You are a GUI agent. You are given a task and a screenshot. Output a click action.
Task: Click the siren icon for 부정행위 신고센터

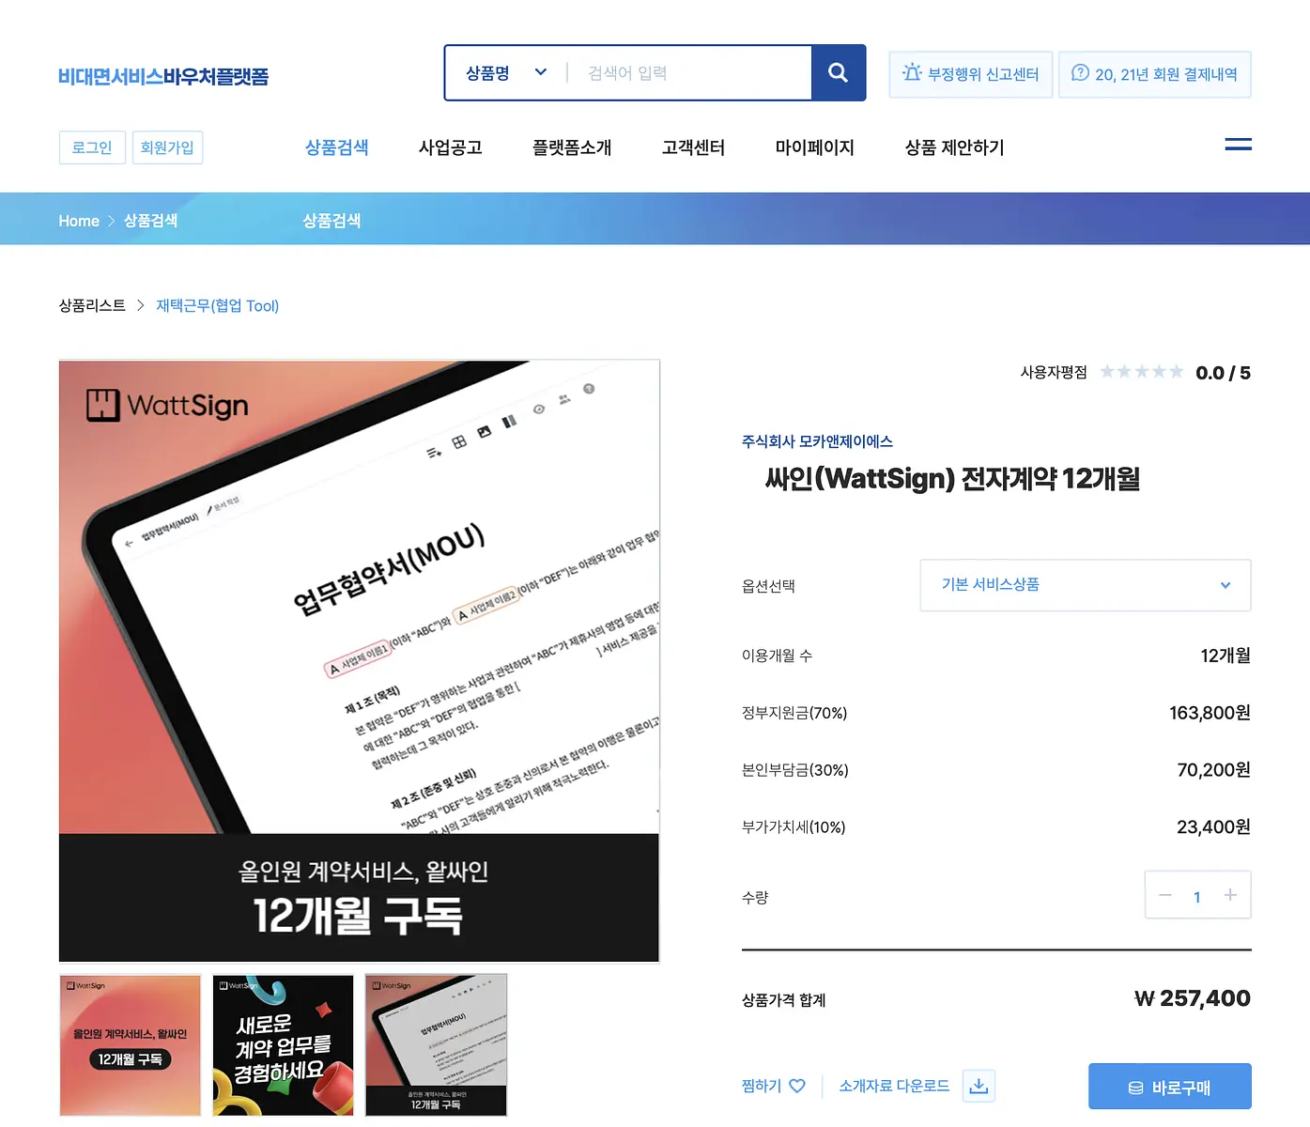point(912,73)
